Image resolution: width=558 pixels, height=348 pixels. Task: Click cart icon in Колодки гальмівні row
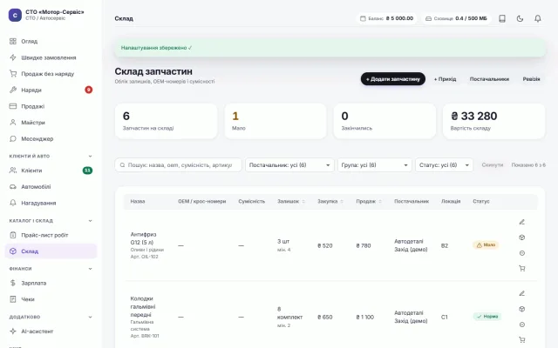pos(521,340)
